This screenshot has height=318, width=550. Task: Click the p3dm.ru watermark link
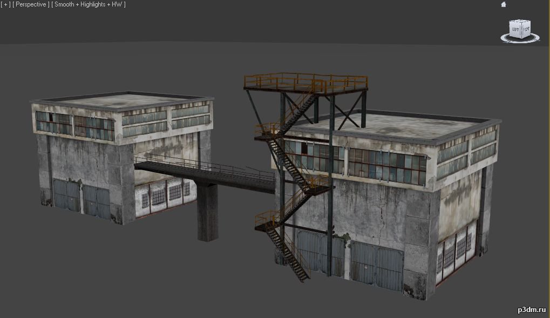pyautogui.click(x=532, y=309)
